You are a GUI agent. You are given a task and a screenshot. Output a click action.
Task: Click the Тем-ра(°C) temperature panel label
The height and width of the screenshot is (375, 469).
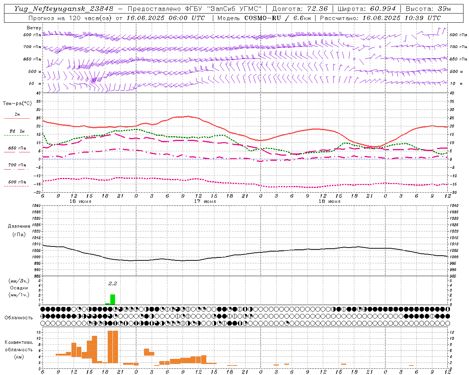[17, 104]
